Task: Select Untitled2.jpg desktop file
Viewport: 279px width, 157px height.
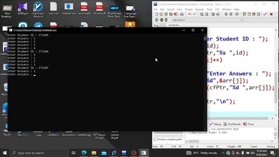Action: pos(84,135)
